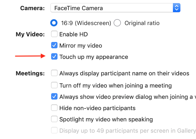The width and height of the screenshot is (196, 139).
Task: Click the FaceTime Camera text in the dropdown
Action: (79, 8)
